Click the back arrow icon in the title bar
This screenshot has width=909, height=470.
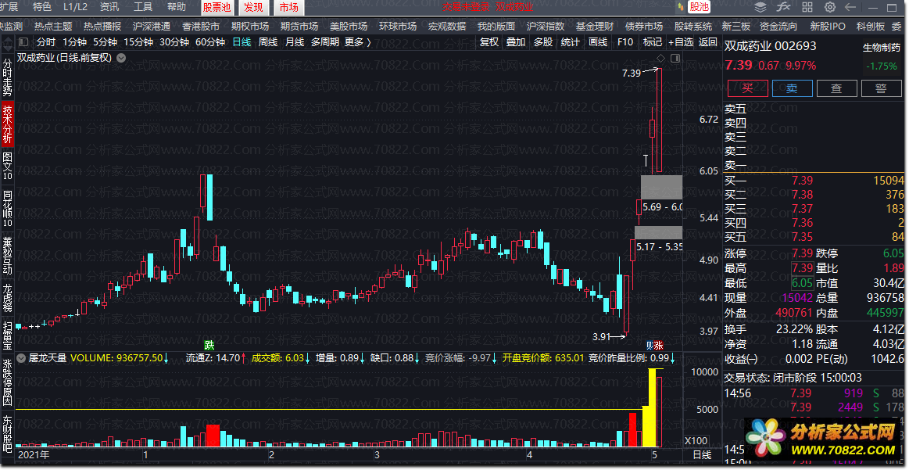coord(851,8)
